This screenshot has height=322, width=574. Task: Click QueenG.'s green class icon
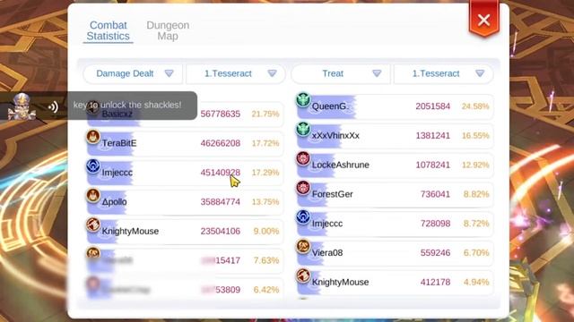303,99
